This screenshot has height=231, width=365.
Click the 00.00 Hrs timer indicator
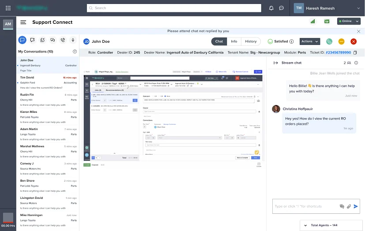point(8,220)
